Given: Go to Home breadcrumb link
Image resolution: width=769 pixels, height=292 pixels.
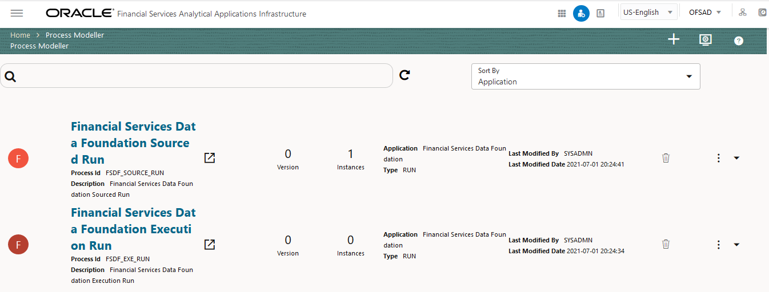Looking at the screenshot, I should [x=20, y=35].
